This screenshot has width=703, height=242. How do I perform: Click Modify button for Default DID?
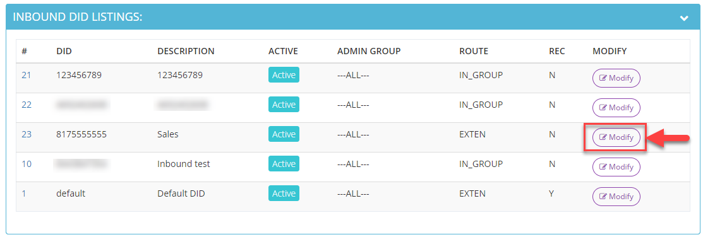coord(616,197)
